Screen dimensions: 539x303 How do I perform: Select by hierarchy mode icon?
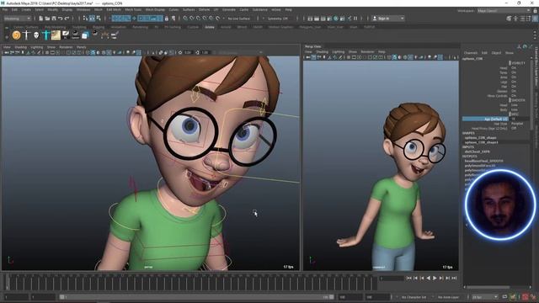tap(85, 19)
